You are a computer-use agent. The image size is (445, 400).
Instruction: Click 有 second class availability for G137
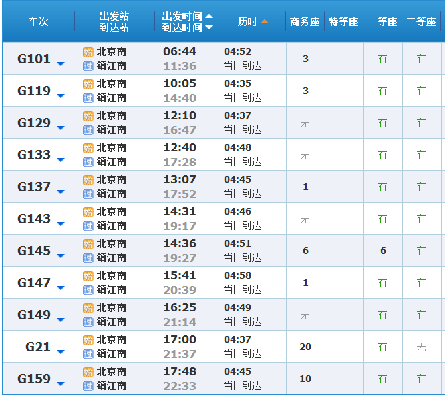point(421,187)
